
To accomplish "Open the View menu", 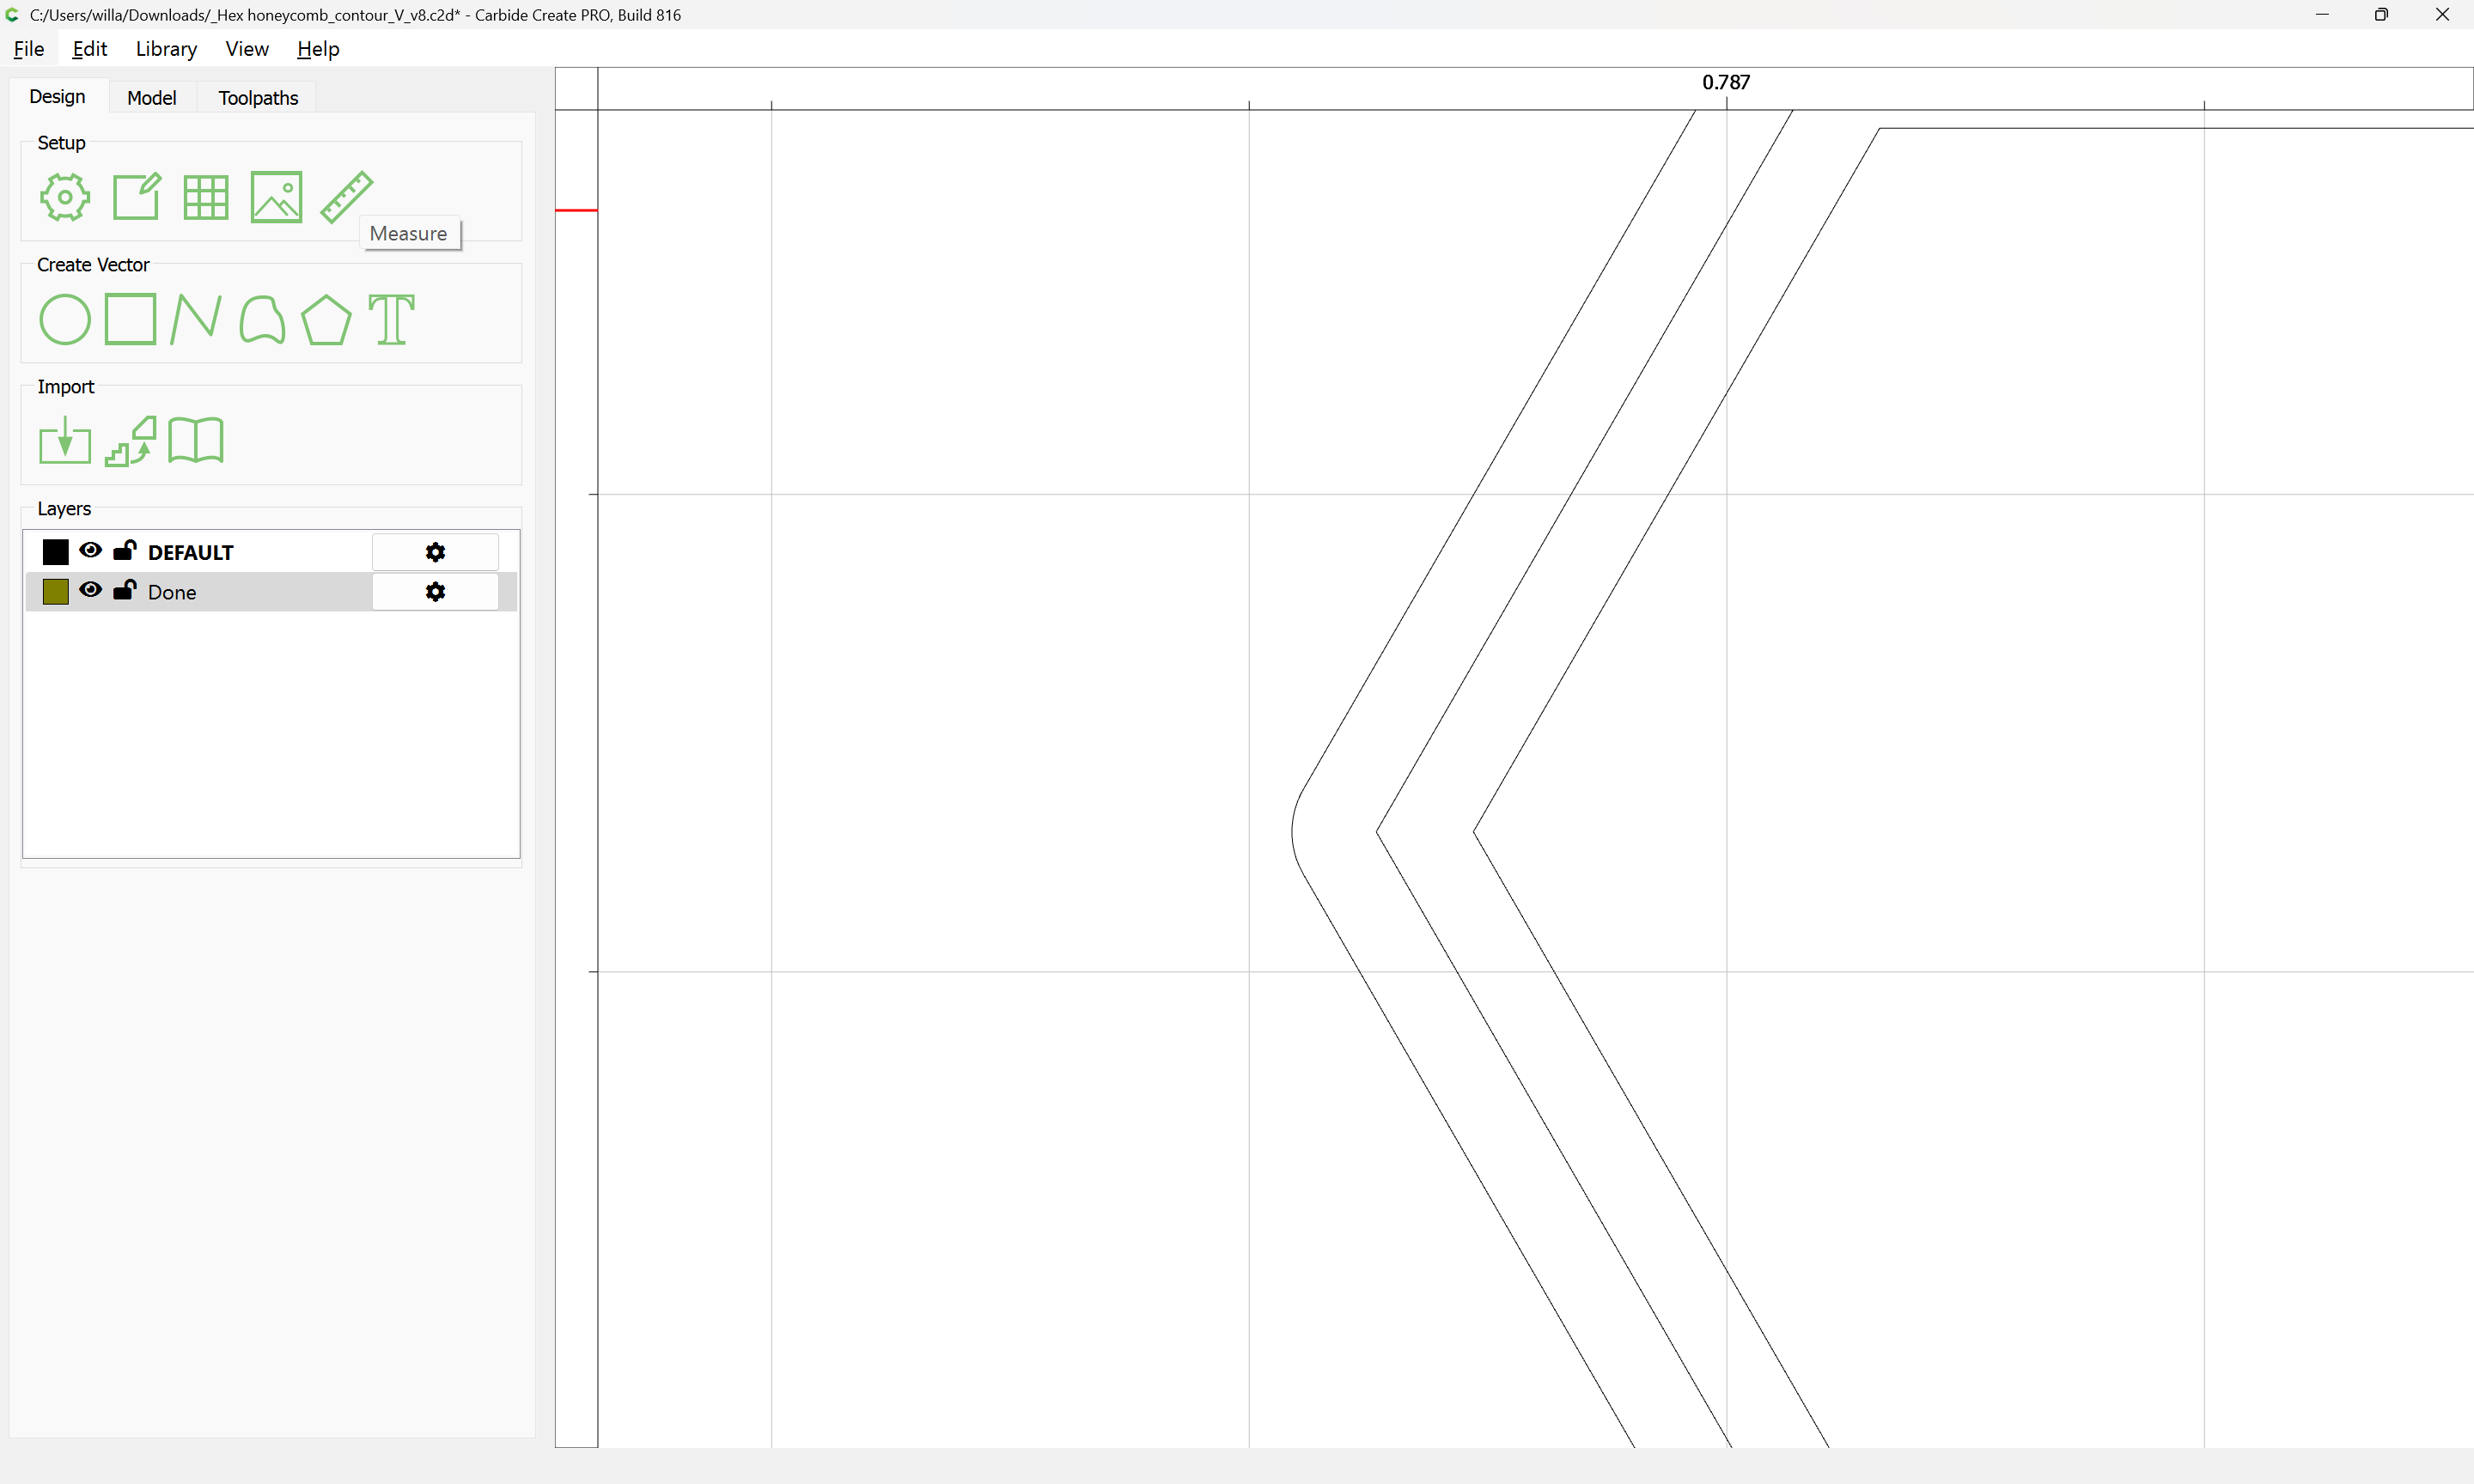I will point(247,49).
